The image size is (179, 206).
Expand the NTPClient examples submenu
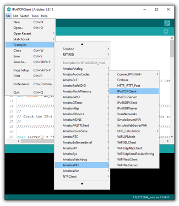tap(82, 176)
